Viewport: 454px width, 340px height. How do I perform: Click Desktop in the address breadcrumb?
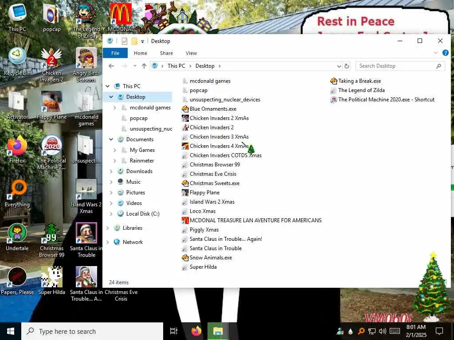[x=205, y=66]
